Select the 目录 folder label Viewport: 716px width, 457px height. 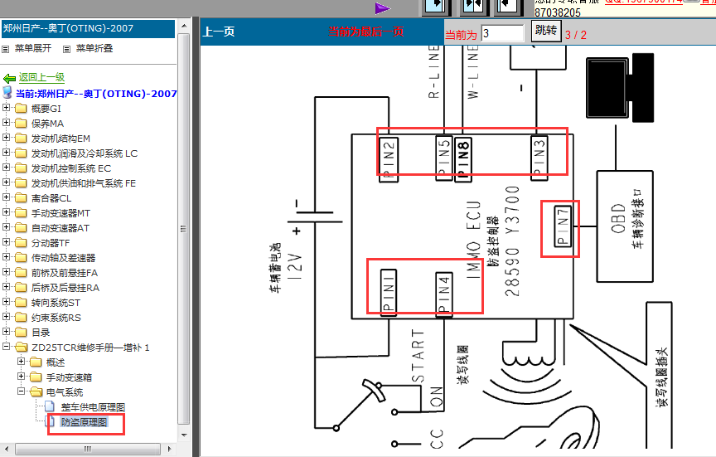click(x=40, y=333)
